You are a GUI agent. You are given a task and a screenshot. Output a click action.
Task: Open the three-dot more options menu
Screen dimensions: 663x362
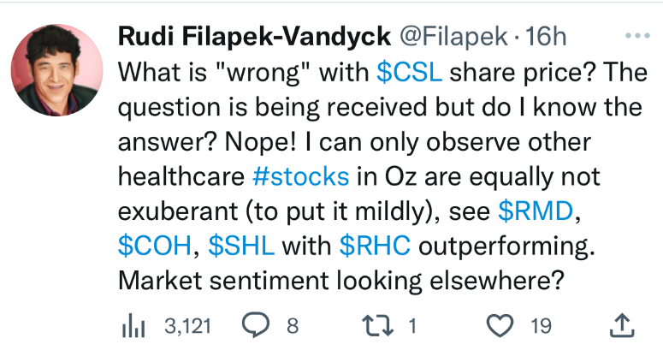pos(637,37)
